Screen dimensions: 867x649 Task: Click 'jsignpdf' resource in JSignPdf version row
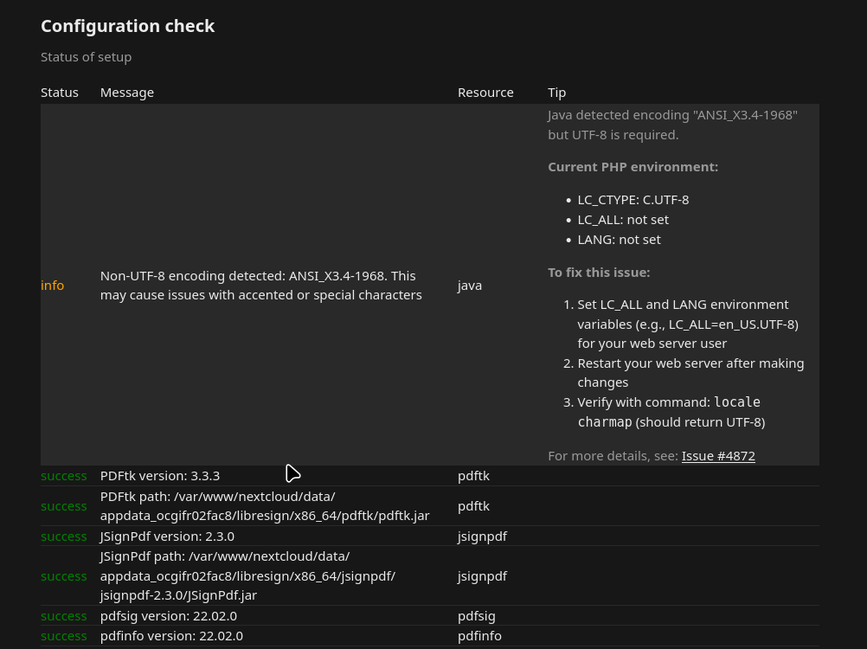482,537
